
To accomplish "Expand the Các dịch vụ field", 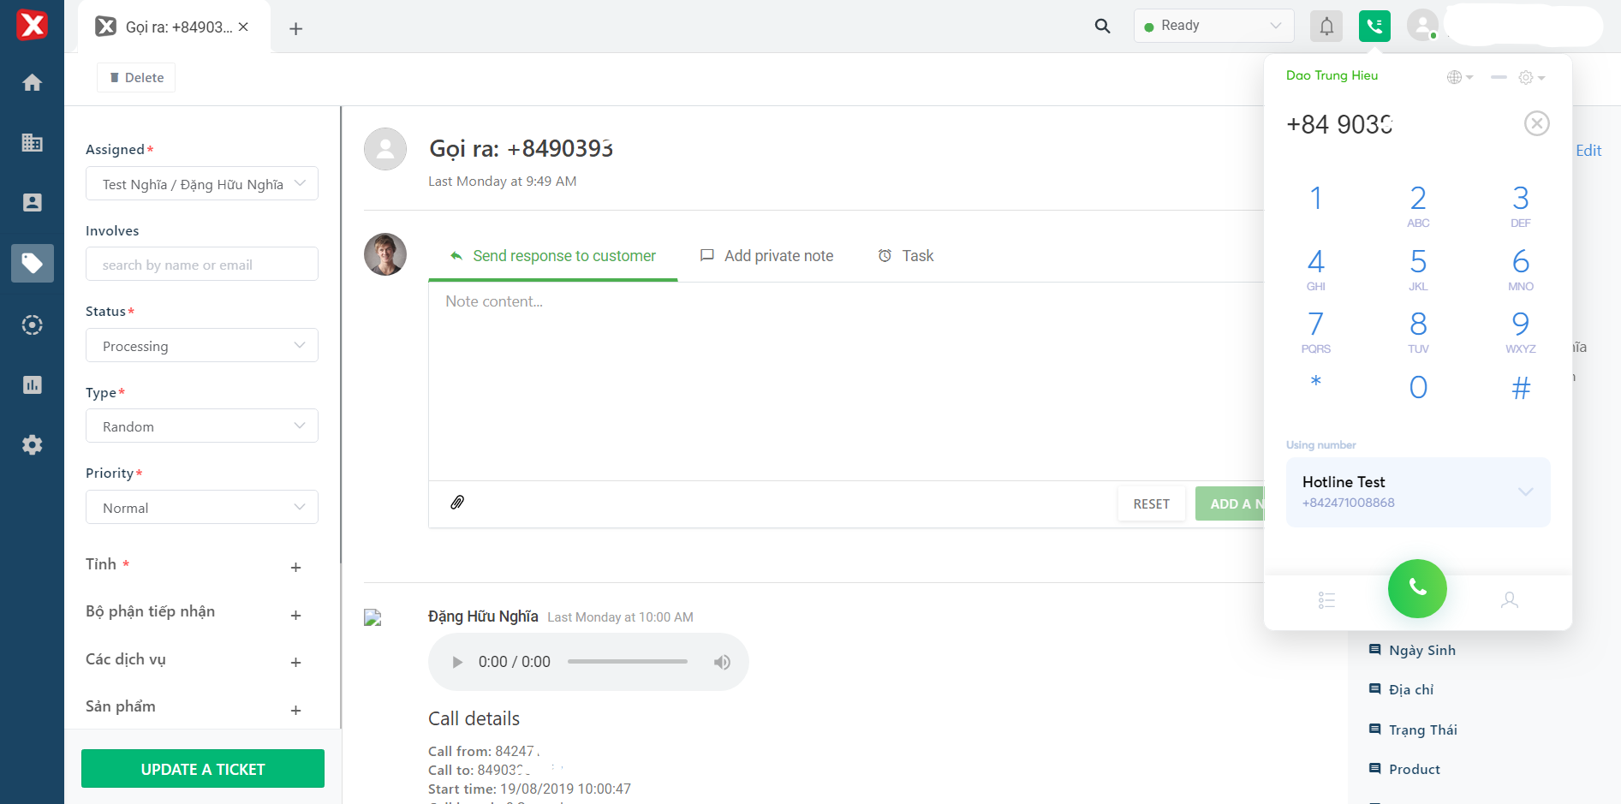I will pyautogui.click(x=295, y=663).
